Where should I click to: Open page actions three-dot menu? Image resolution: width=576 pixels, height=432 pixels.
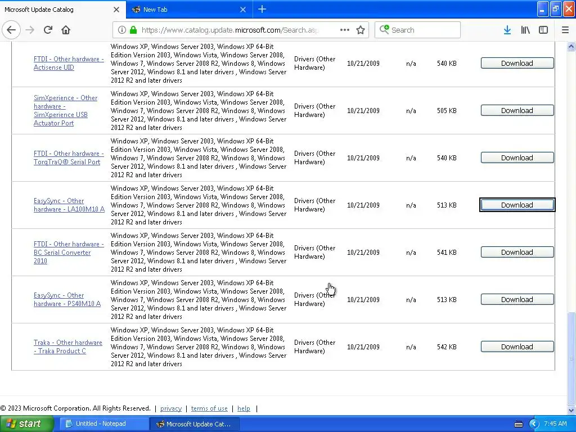tap(345, 30)
